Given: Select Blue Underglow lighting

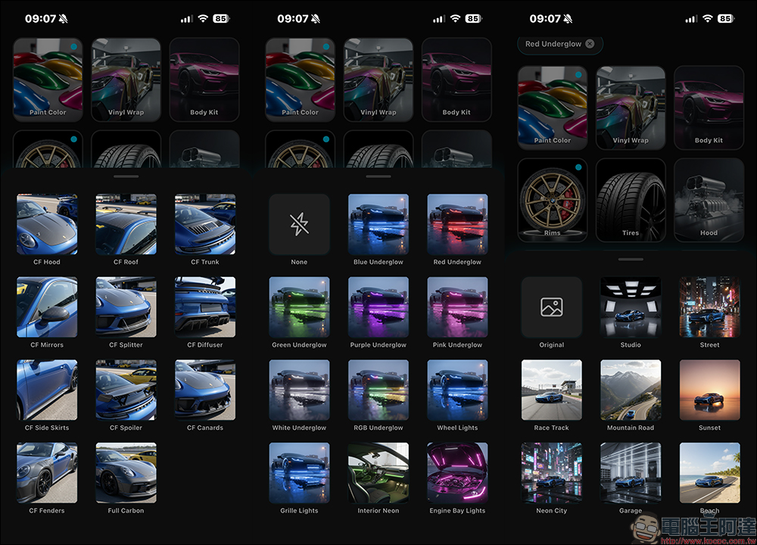Looking at the screenshot, I should (x=378, y=224).
